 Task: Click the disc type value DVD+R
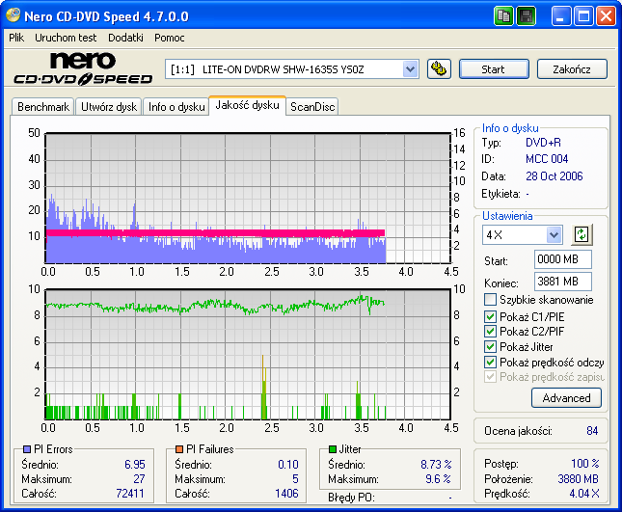(x=543, y=143)
